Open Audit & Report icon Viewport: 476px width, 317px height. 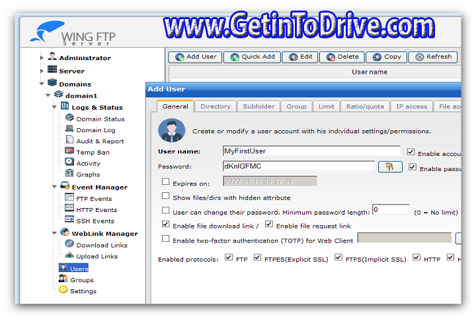click(69, 139)
